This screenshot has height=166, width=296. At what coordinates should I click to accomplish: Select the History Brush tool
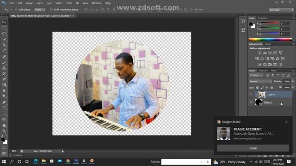click(4, 74)
